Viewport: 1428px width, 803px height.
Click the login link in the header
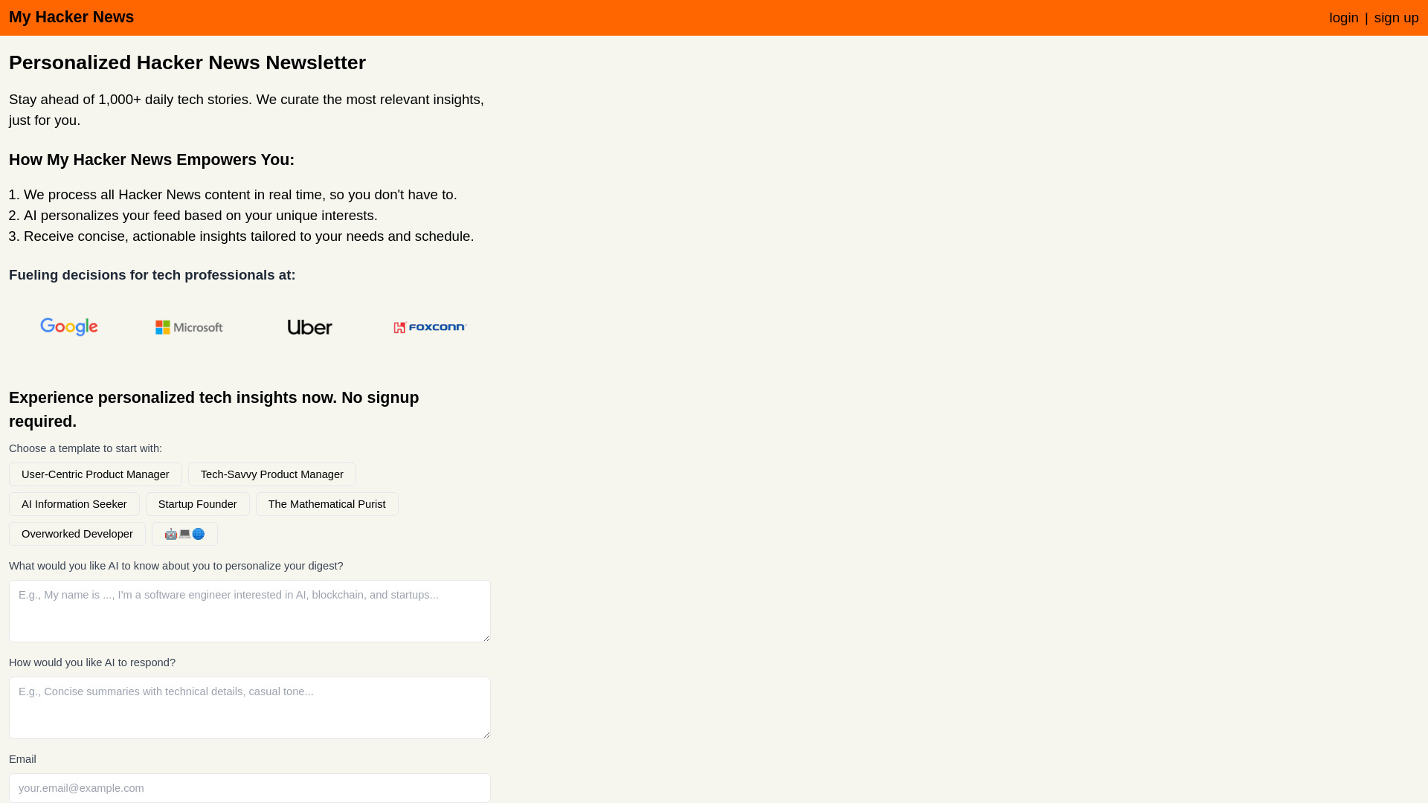(1344, 18)
